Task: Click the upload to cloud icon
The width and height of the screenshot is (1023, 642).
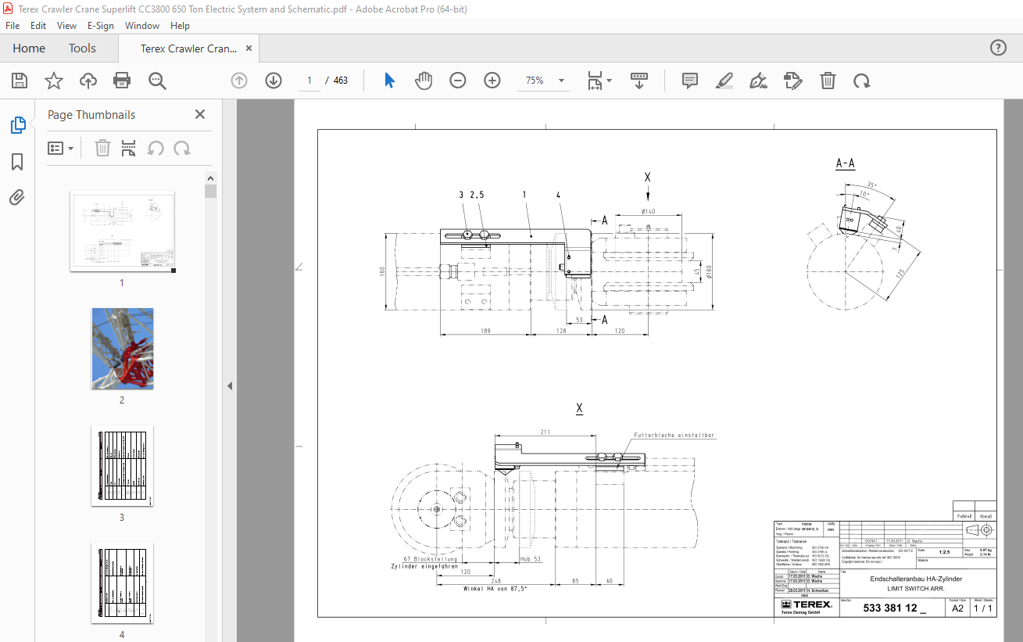Action: (x=88, y=81)
